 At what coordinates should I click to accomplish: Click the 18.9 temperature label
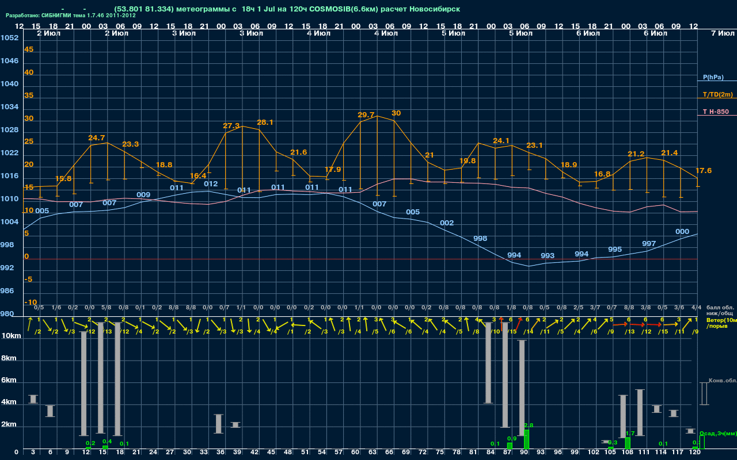[569, 165]
